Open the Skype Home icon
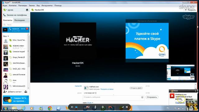 coord(27,10)
